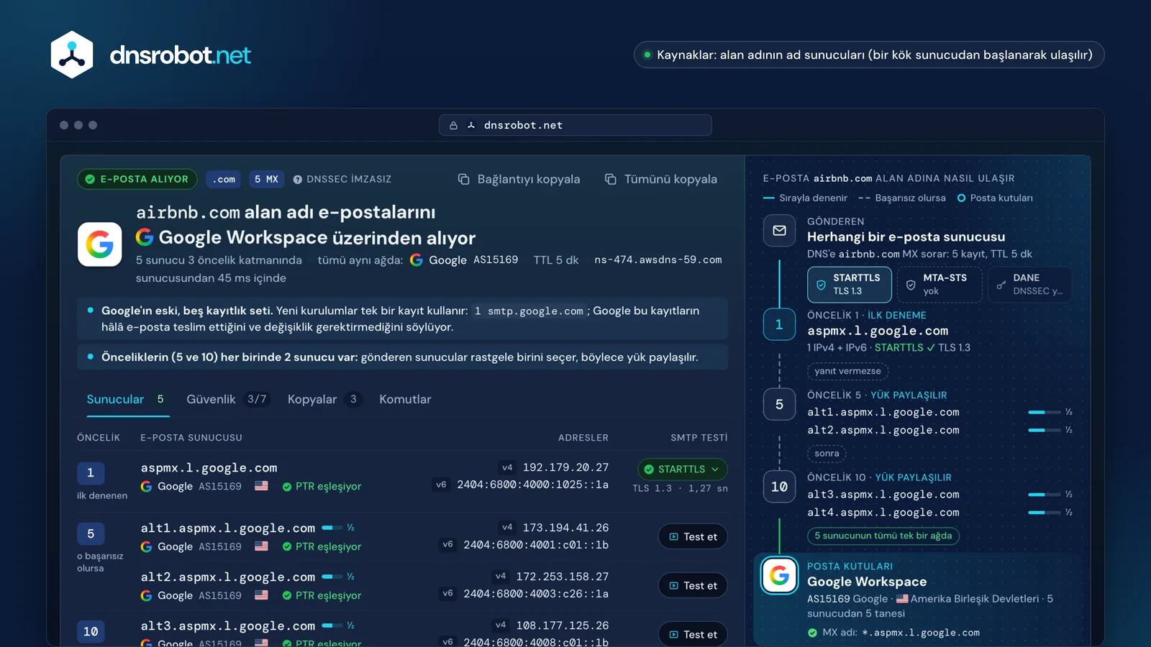
Task: Click the Google Workspace mailbox icon
Action: [x=779, y=575]
